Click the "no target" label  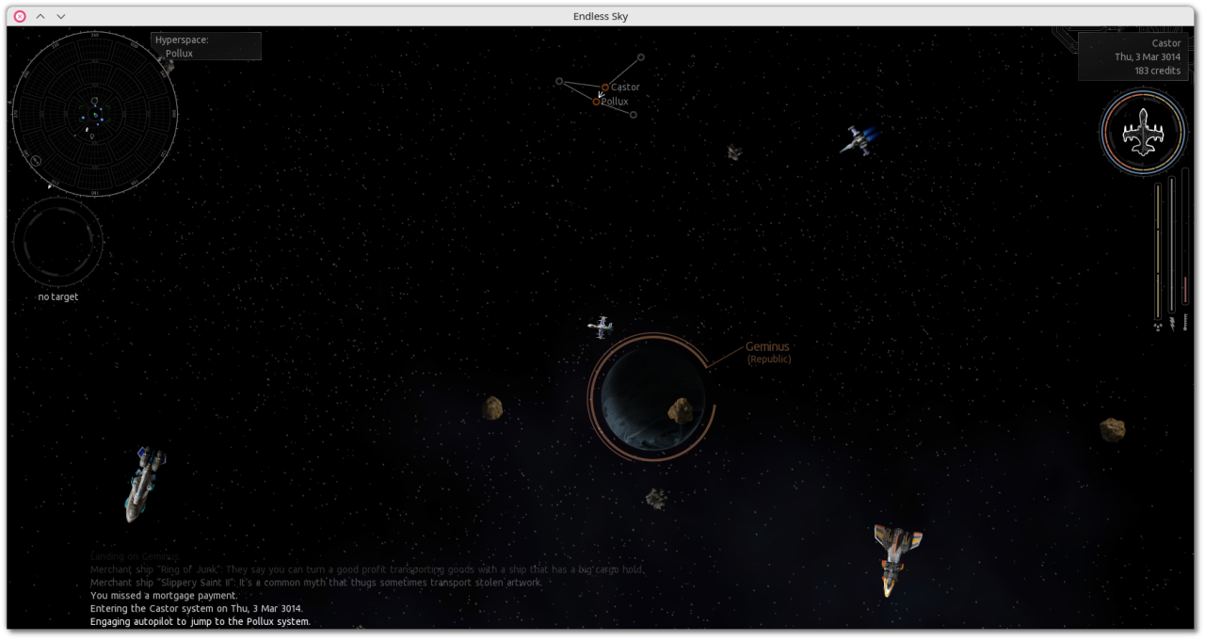click(x=58, y=297)
